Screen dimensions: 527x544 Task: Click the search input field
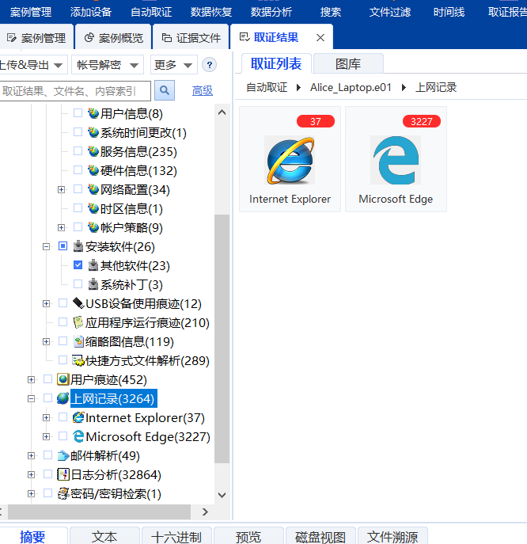(75, 91)
